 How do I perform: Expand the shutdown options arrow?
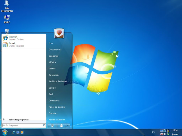point(68,126)
